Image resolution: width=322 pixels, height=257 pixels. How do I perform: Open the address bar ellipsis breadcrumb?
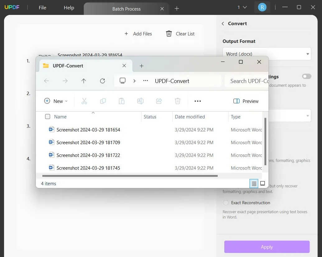click(146, 80)
